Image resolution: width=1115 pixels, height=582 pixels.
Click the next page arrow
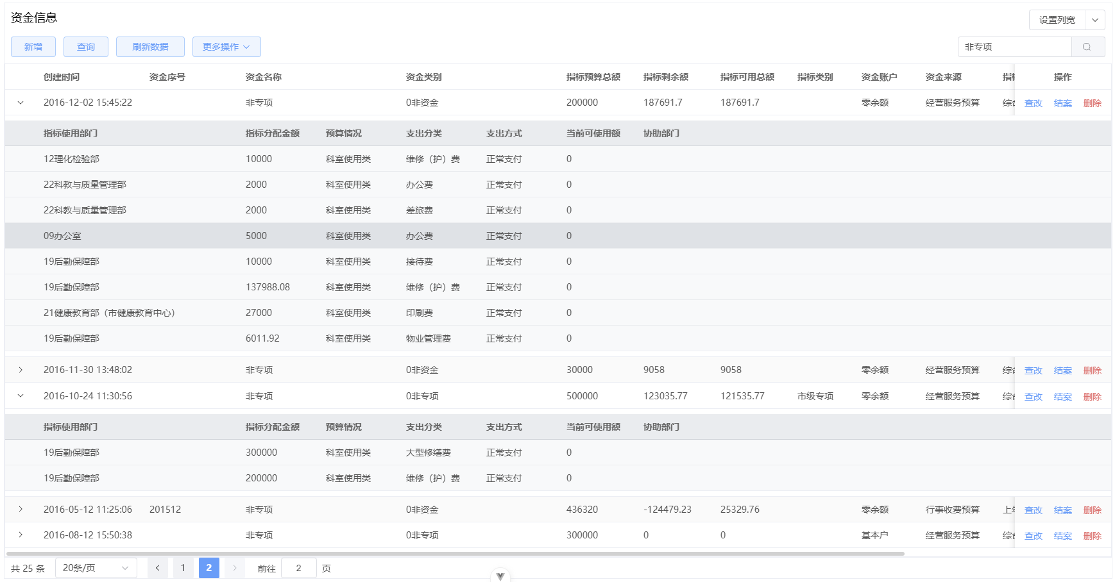pos(235,568)
